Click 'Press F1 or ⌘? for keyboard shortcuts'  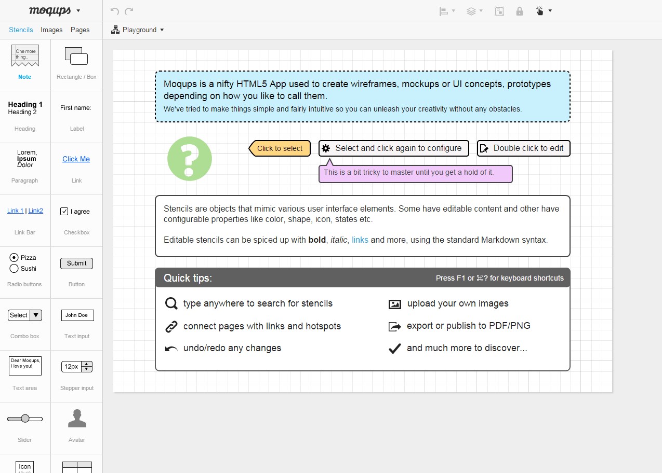coord(500,279)
